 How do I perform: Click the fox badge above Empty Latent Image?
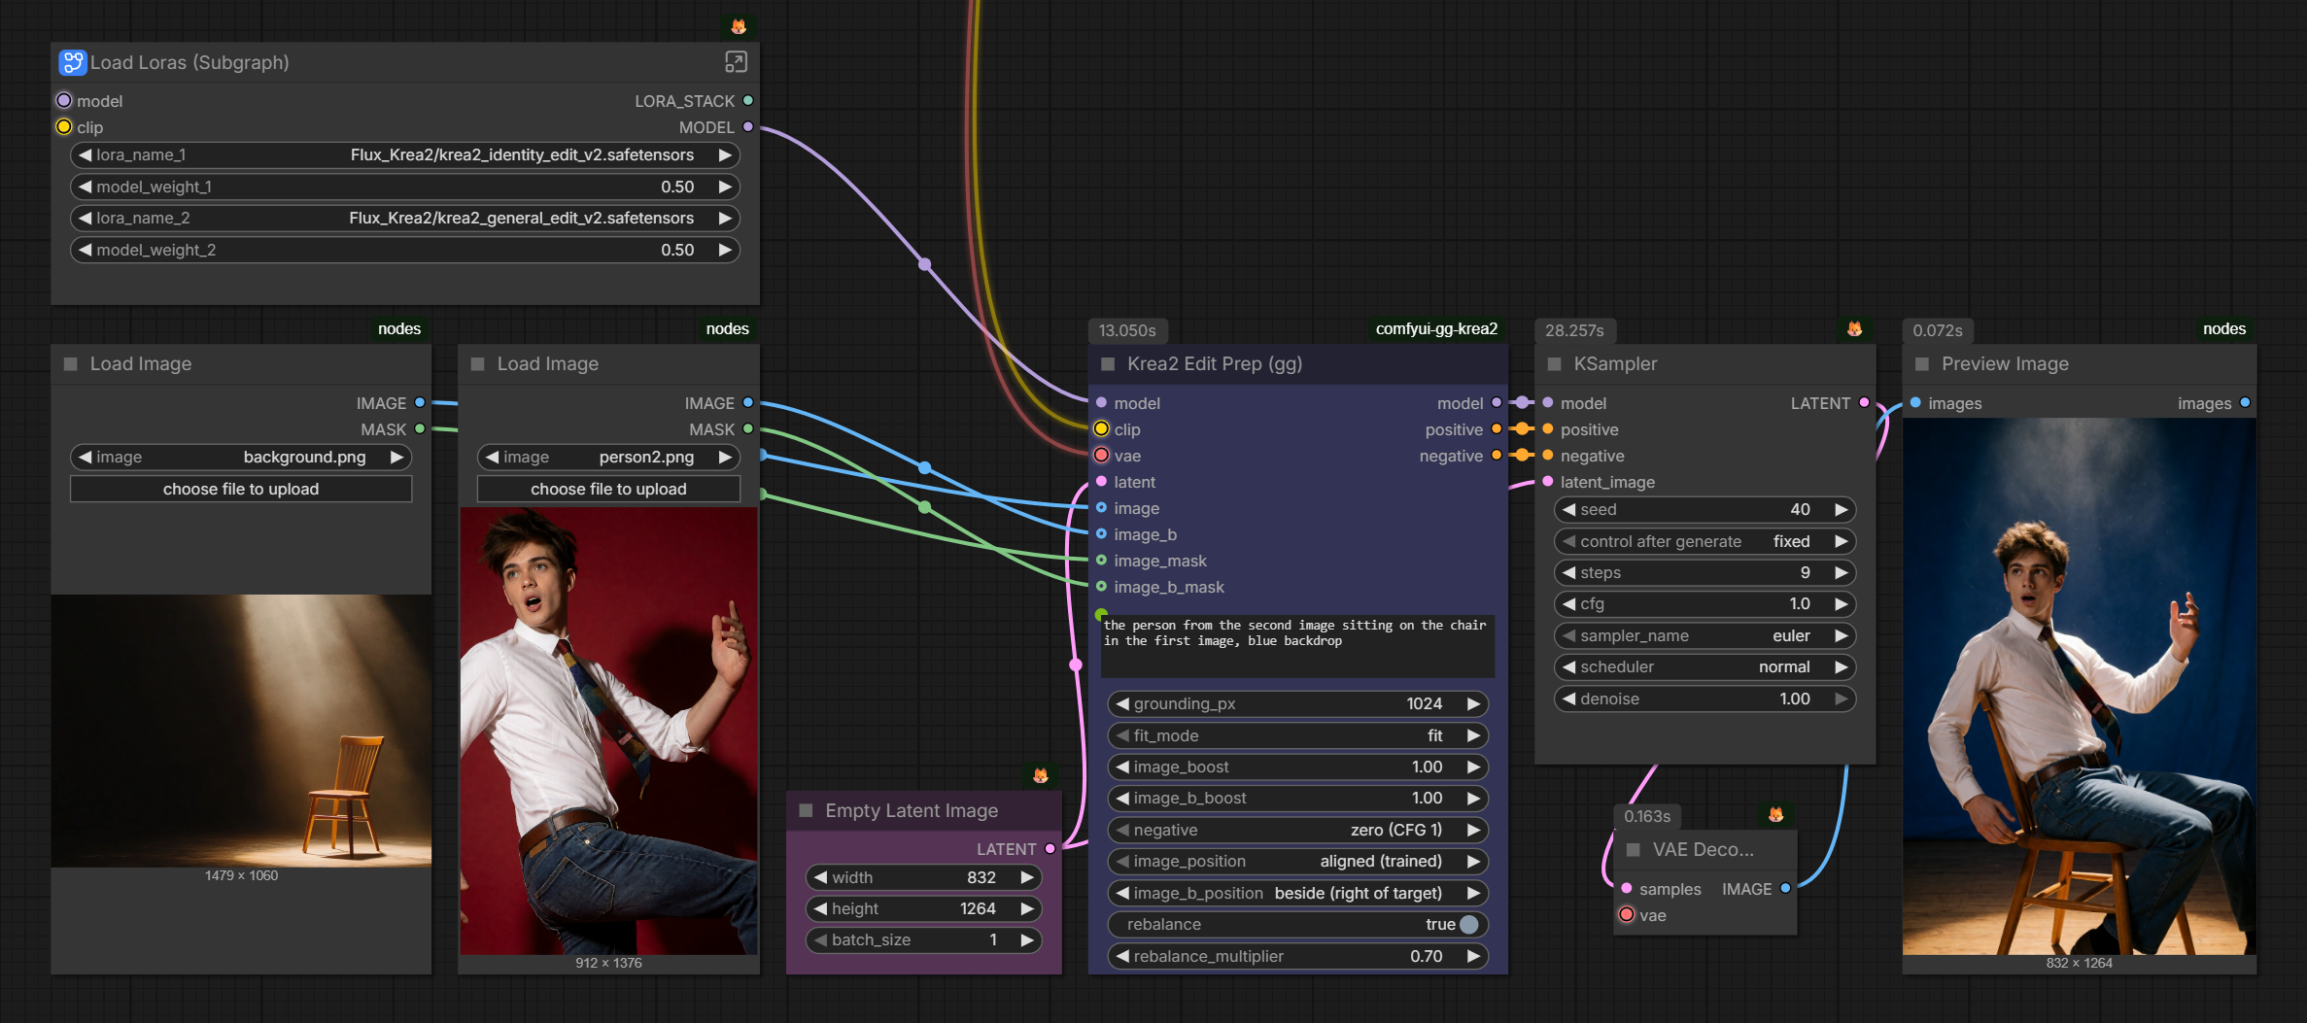[1041, 775]
